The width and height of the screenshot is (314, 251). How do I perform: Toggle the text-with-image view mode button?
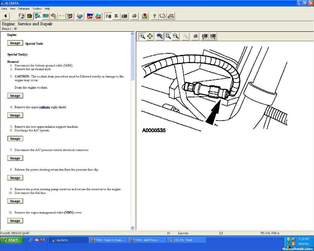tap(108, 16)
